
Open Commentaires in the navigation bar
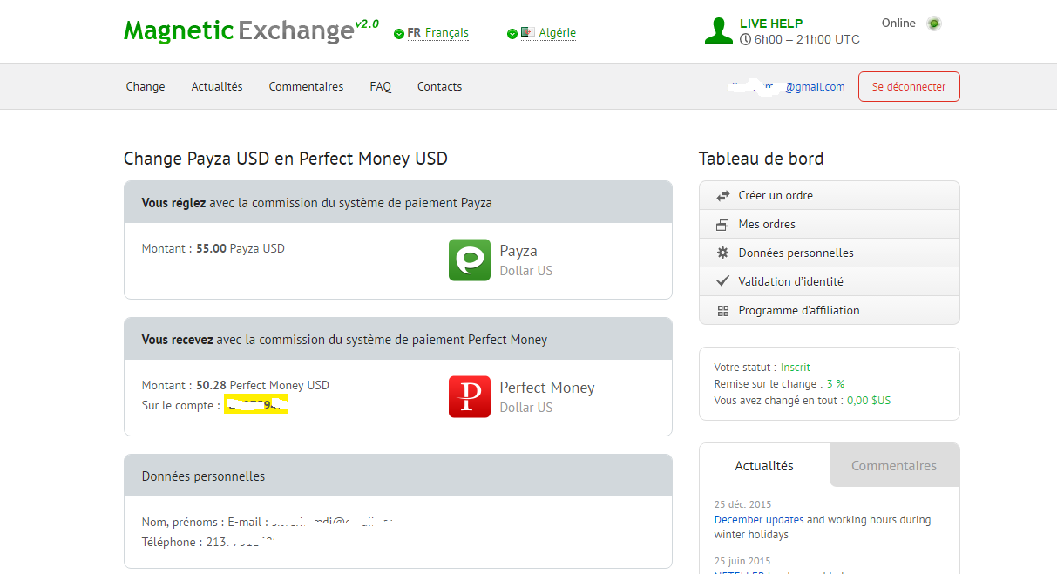point(306,86)
